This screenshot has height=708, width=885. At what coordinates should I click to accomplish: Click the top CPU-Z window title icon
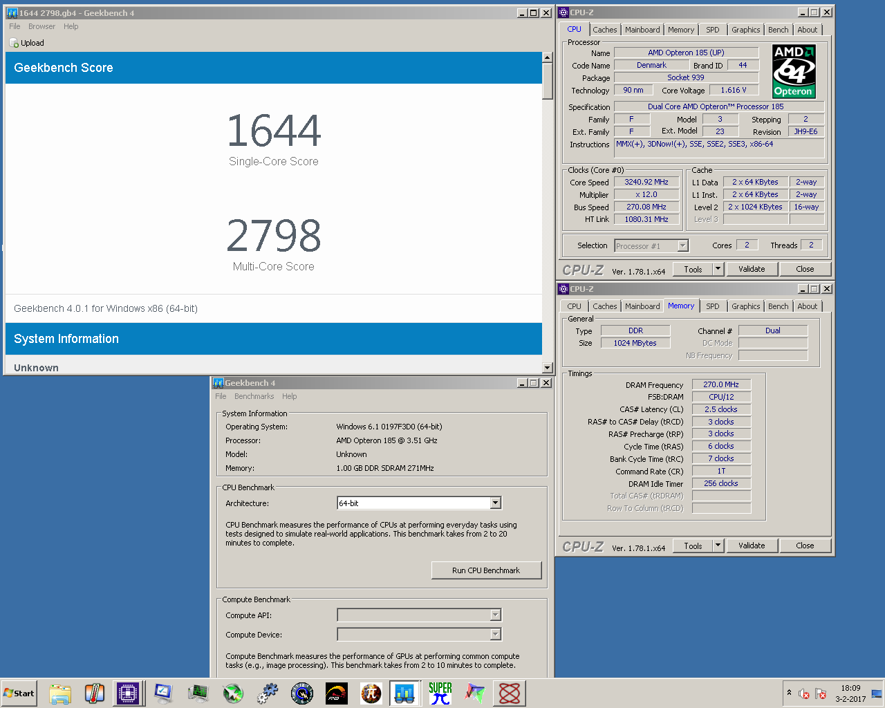tap(563, 12)
